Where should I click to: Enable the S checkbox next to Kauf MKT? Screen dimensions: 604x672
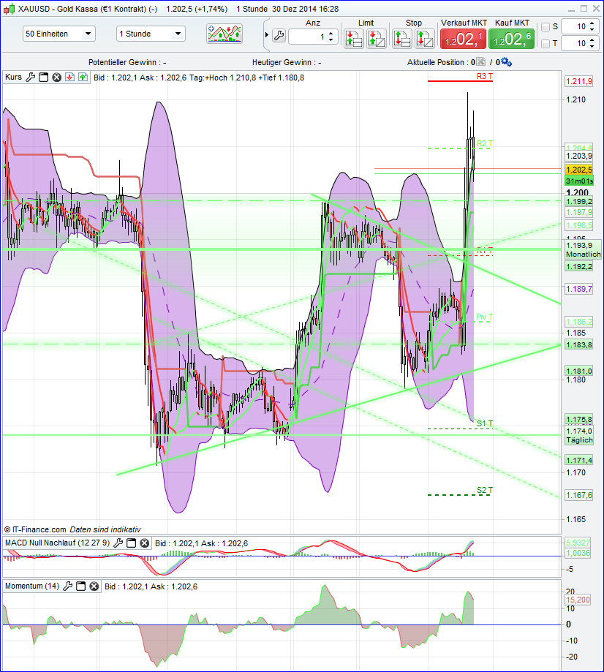tap(546, 27)
